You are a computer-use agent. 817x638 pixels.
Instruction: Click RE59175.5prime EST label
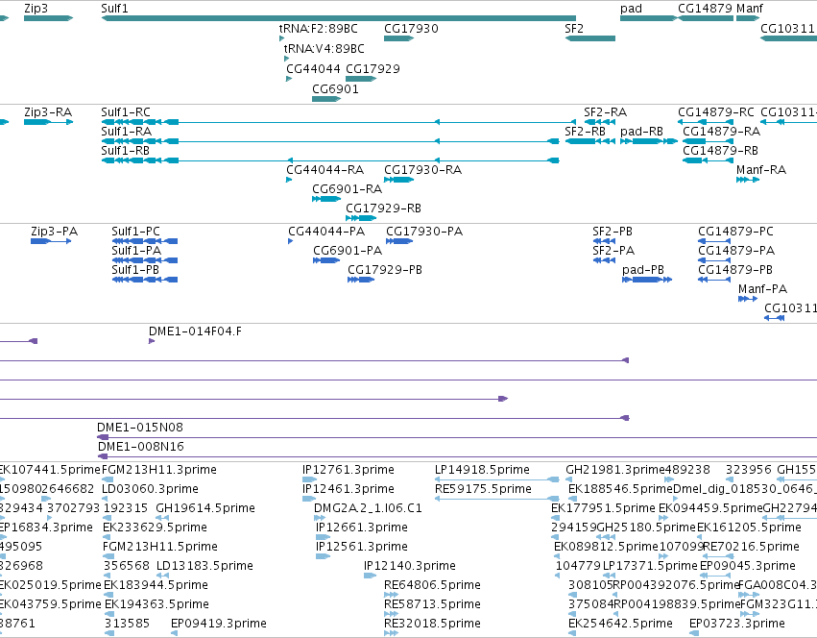pos(483,489)
